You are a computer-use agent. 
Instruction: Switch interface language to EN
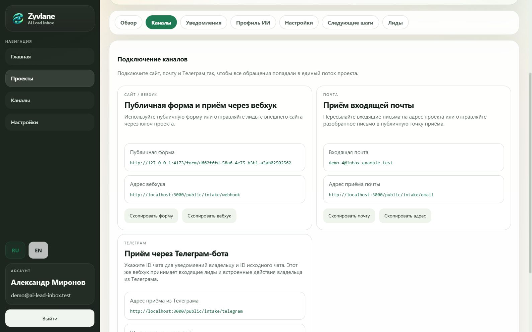pyautogui.click(x=38, y=250)
